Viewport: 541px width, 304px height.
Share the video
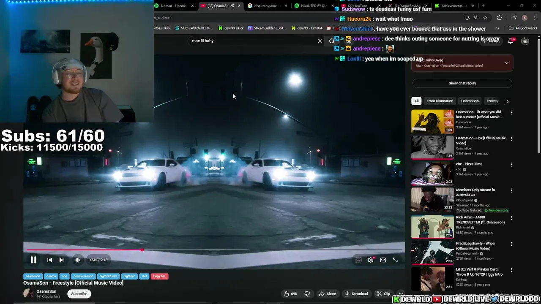[328, 294]
